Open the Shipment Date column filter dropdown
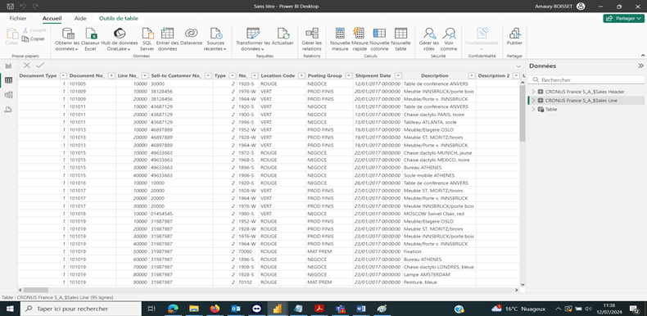Screen dimensions: 647x316 (398, 76)
